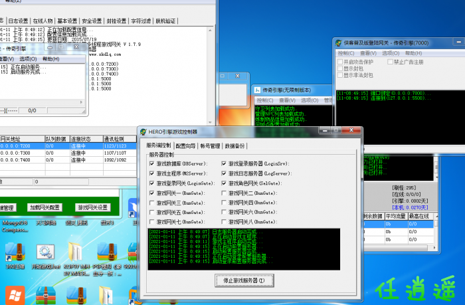Open the PSP模拟 archive icon
This screenshot has width=465, height=305.
107,253
